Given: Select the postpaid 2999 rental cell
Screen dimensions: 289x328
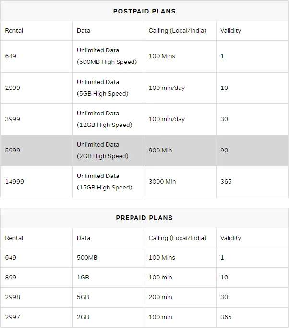Looking at the screenshot, I should 36,88.
